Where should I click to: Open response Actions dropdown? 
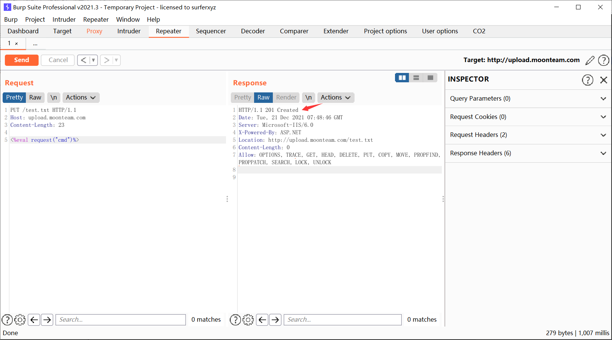click(335, 97)
